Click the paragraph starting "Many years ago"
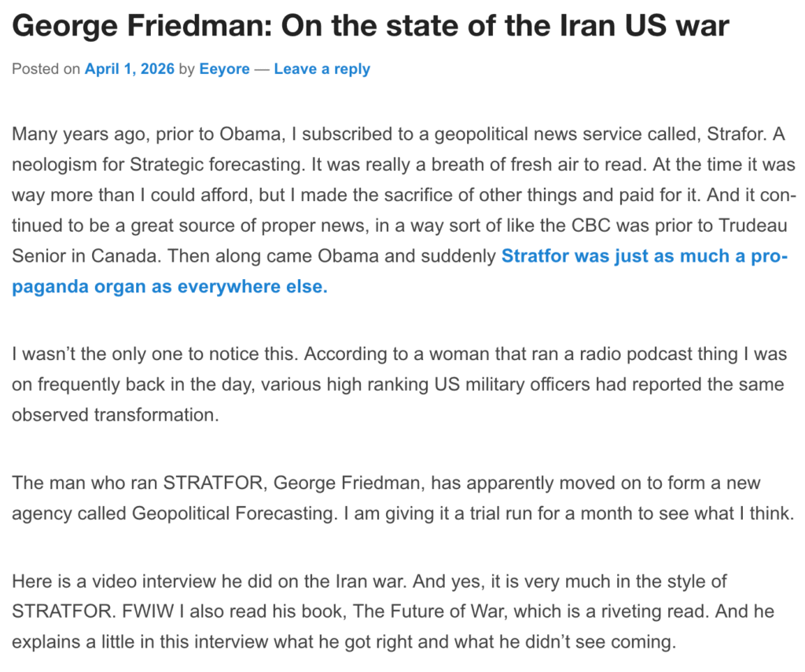 point(314,196)
